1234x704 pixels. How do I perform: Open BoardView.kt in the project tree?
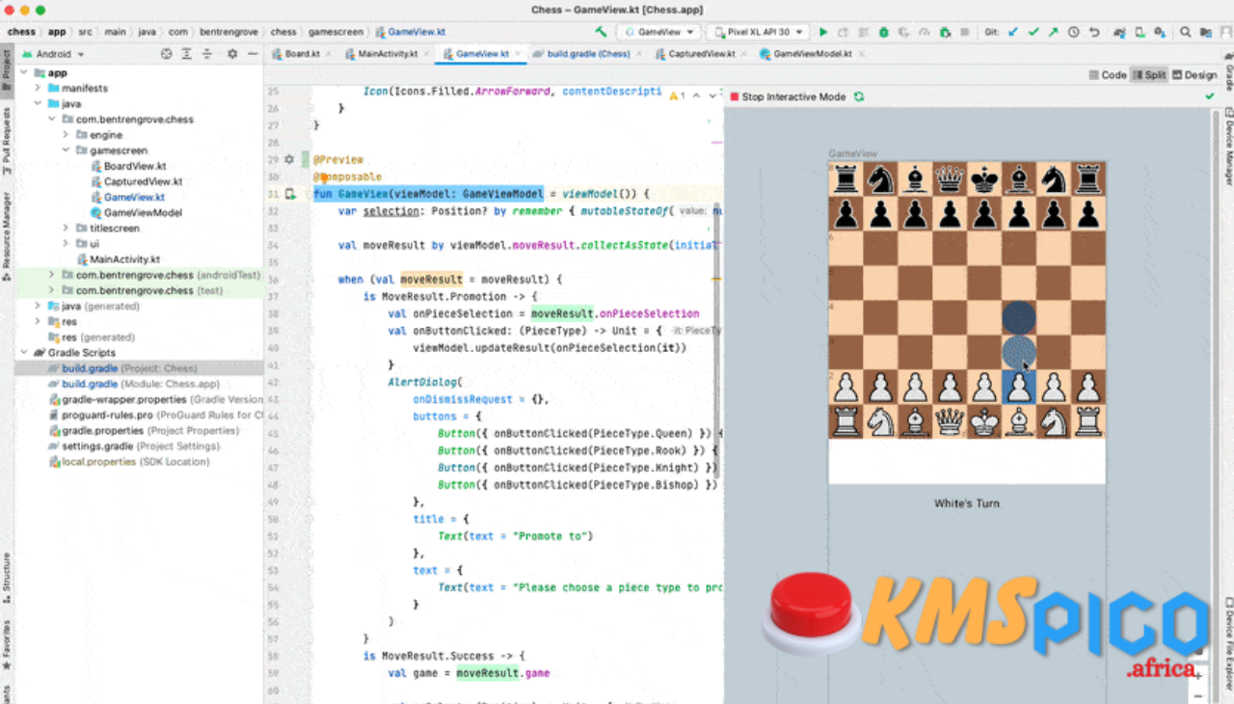(x=135, y=166)
